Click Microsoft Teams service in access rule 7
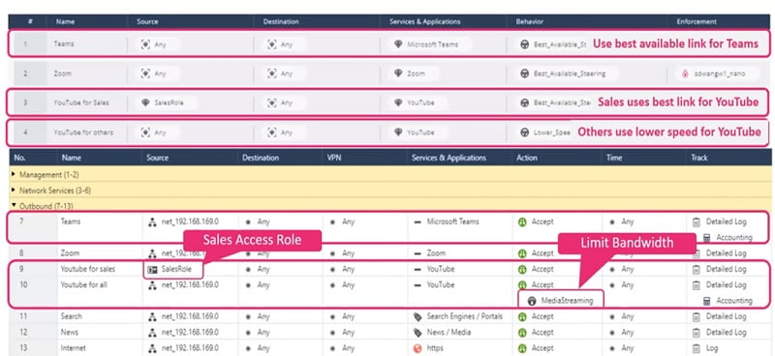 (x=452, y=222)
